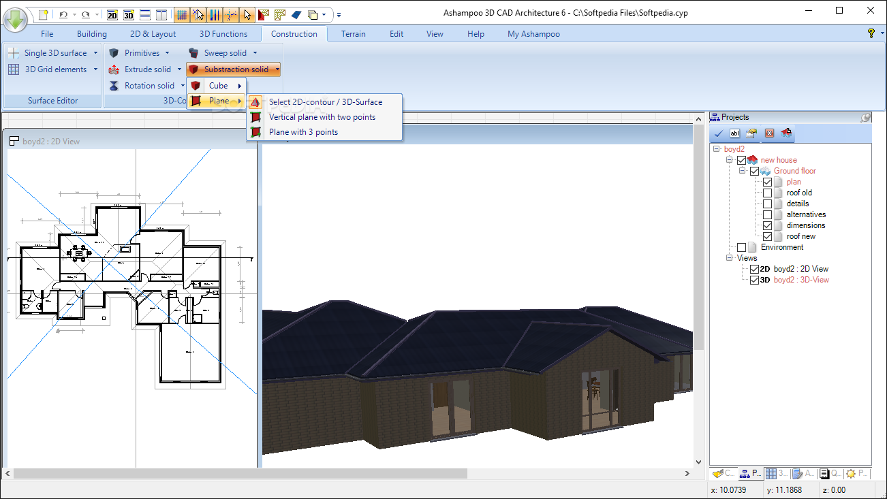Switch to the Catalog tab with folder icon

click(x=724, y=473)
